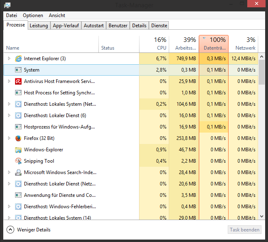Viewport: 268px width, 242px height.
Task: Click the 12,4 MBit/s network value
Action: [243, 59]
